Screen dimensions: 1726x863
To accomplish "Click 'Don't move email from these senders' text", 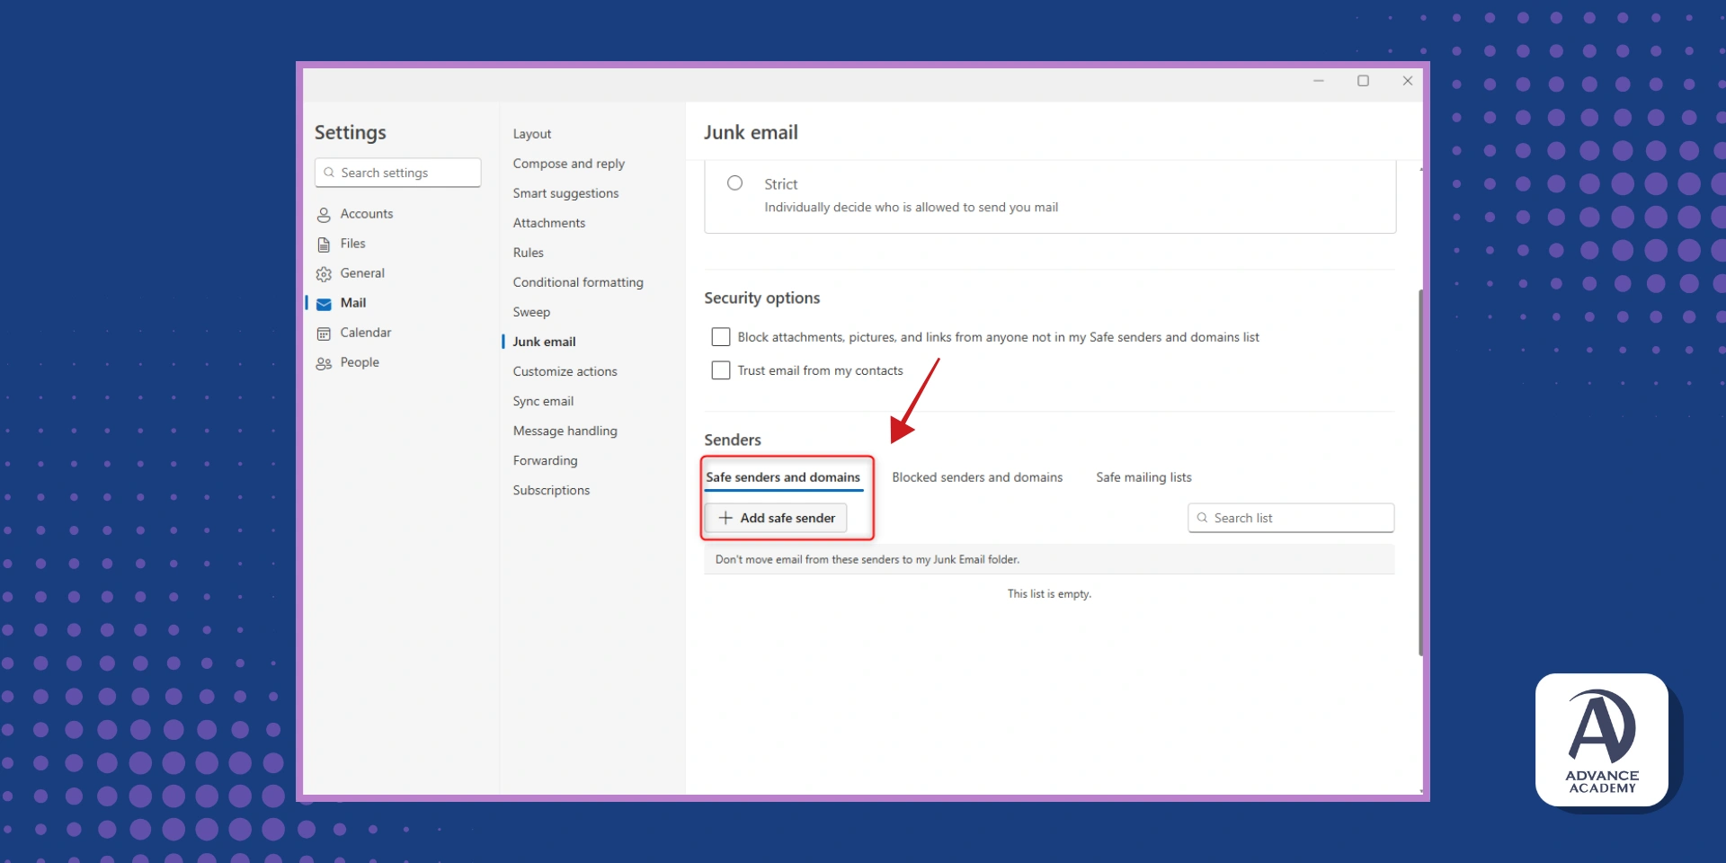I will [867, 559].
